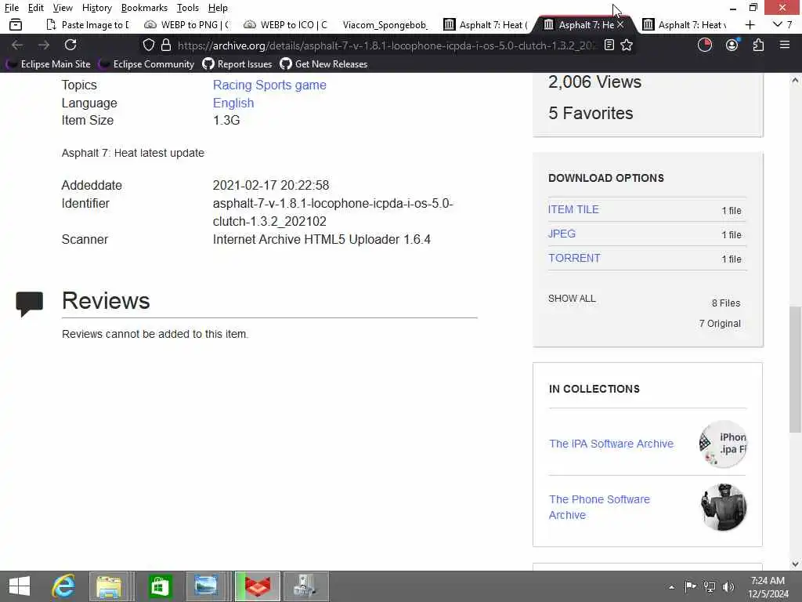802x602 pixels.
Task: Click the Reviews speech bubble icon
Action: (x=29, y=304)
